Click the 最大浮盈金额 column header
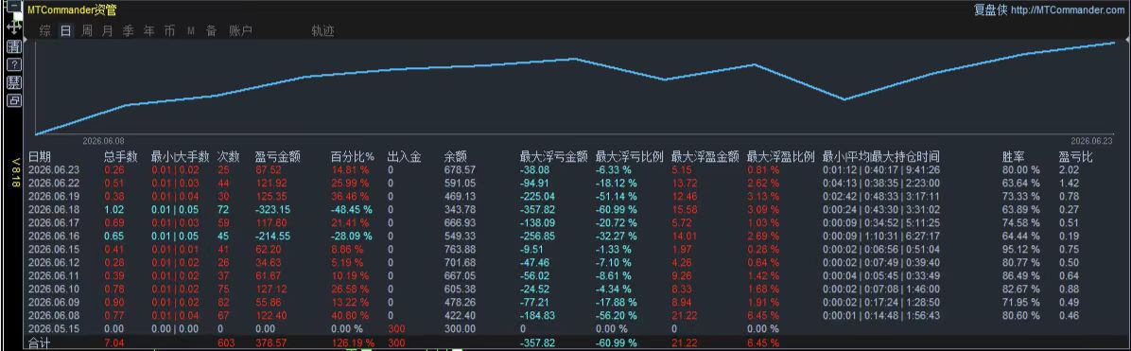This screenshot has height=351, width=1131. tap(705, 157)
